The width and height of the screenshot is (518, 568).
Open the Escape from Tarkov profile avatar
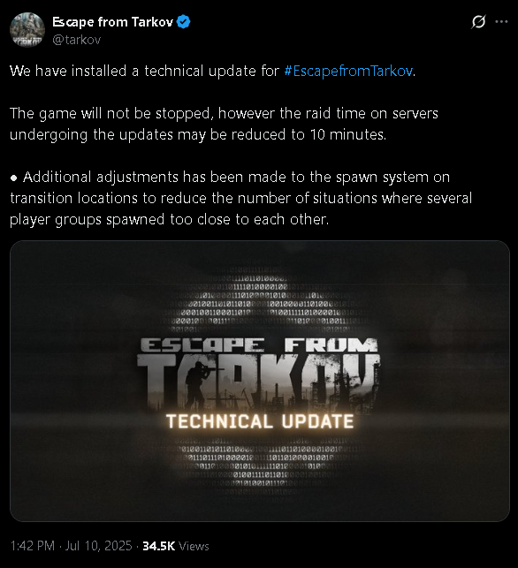click(27, 30)
